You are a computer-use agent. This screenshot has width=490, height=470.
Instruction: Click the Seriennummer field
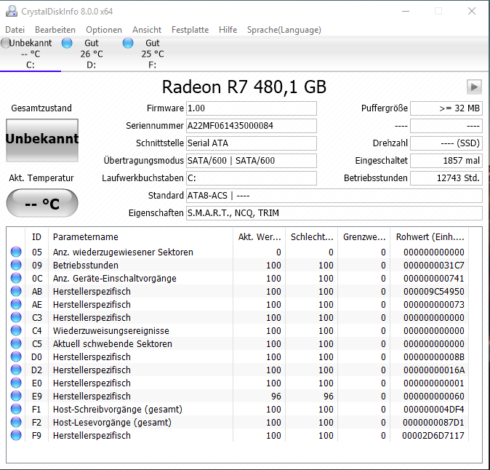tap(252, 126)
